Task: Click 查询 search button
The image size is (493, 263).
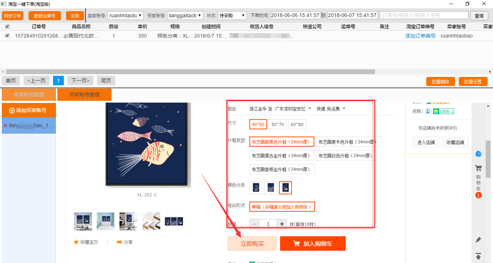Action: pos(479,16)
